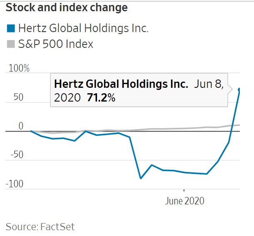The width and height of the screenshot is (254, 236).
Task: Select the Hertz Global Holdings Inc. legend label
Action: pos(83,28)
